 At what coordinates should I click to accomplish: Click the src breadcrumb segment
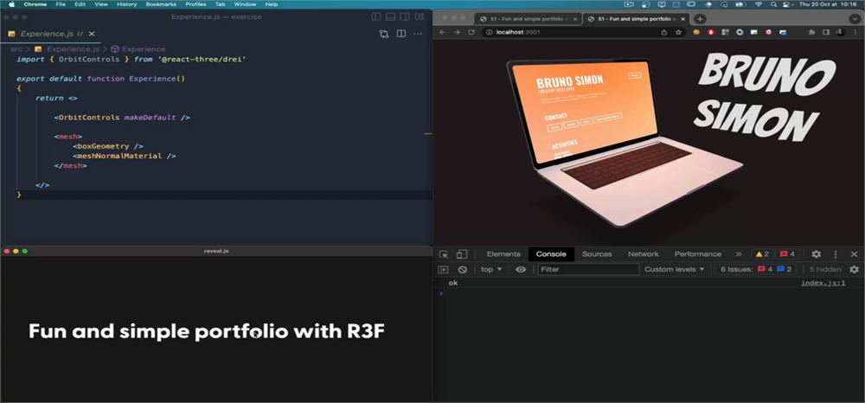click(x=16, y=49)
